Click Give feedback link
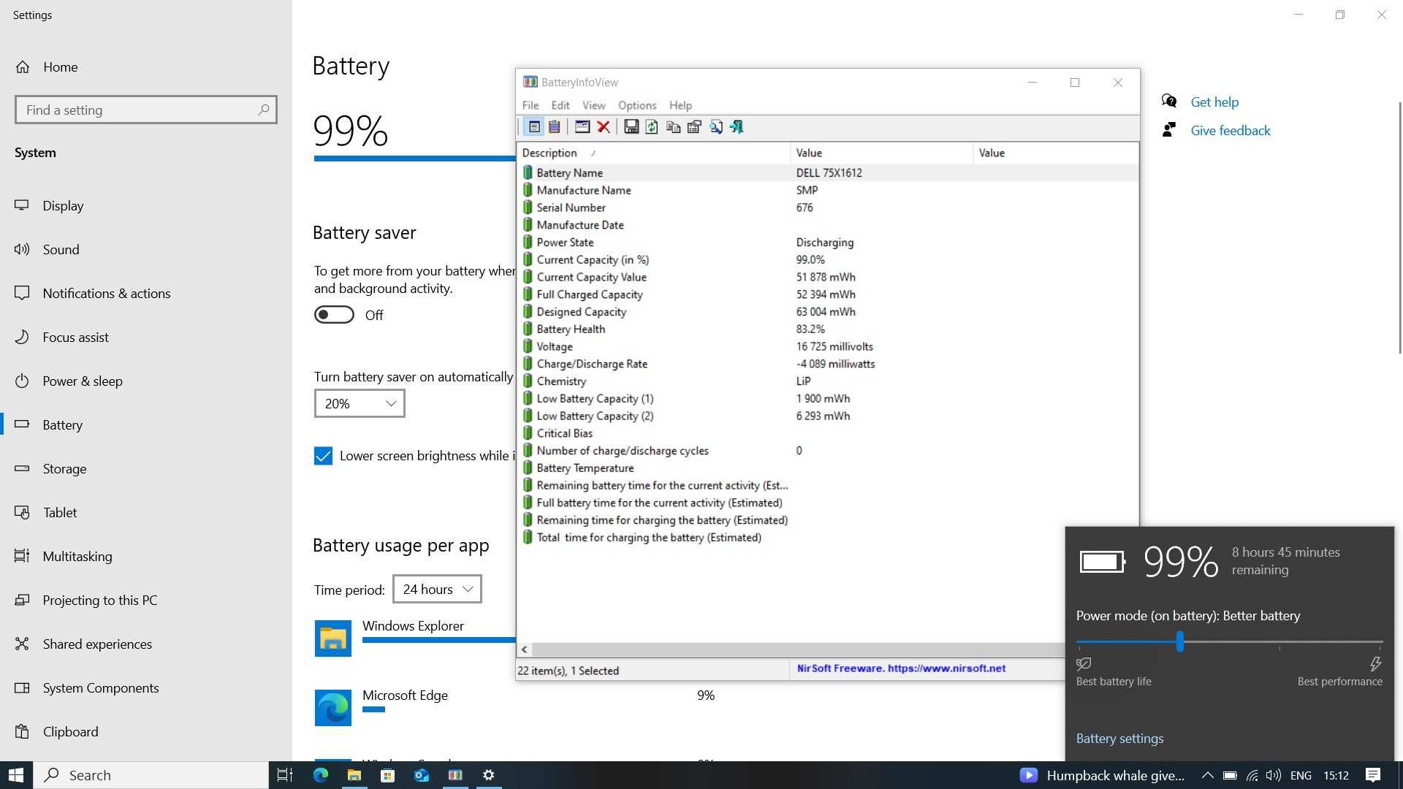Viewport: 1403px width, 789px height. coord(1231,131)
